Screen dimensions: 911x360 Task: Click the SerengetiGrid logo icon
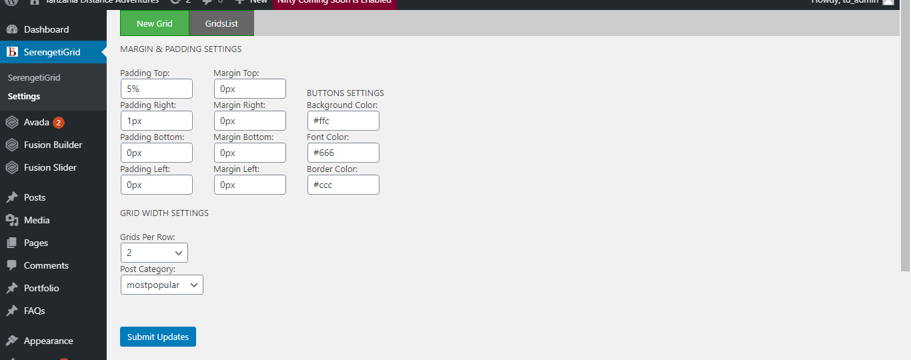[x=11, y=52]
